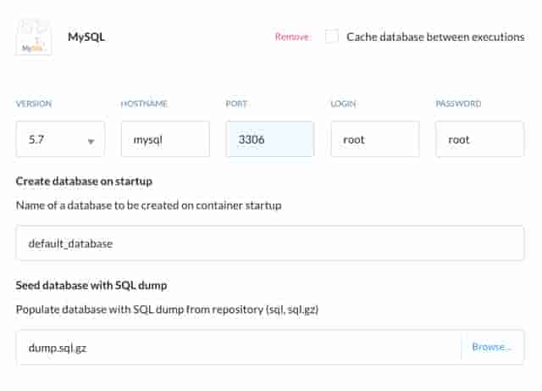This screenshot has width=542, height=391.
Task: Click the Login field containing root
Action: (x=374, y=139)
